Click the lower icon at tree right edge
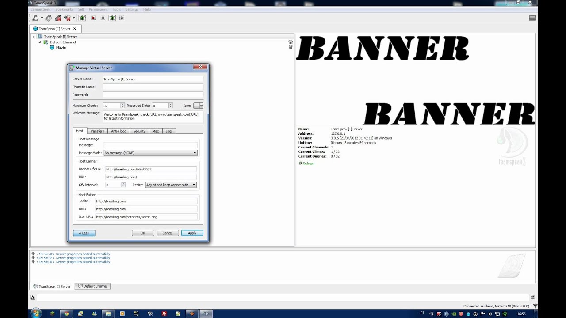 [291, 47]
